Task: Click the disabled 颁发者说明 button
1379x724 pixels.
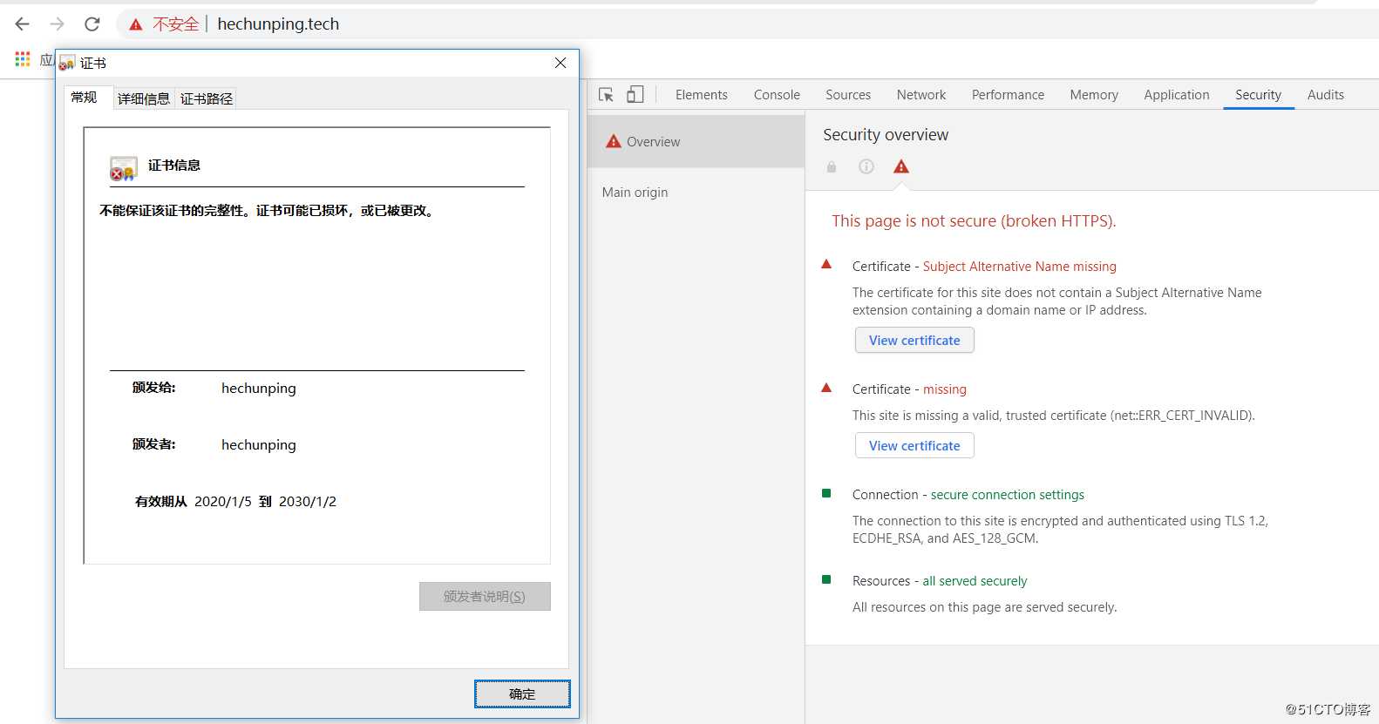Action: (485, 596)
